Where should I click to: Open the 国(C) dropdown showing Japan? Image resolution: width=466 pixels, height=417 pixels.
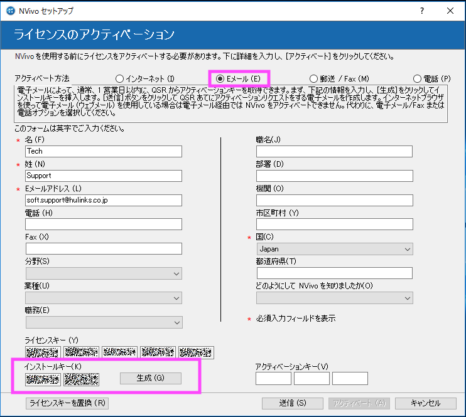[335, 249]
